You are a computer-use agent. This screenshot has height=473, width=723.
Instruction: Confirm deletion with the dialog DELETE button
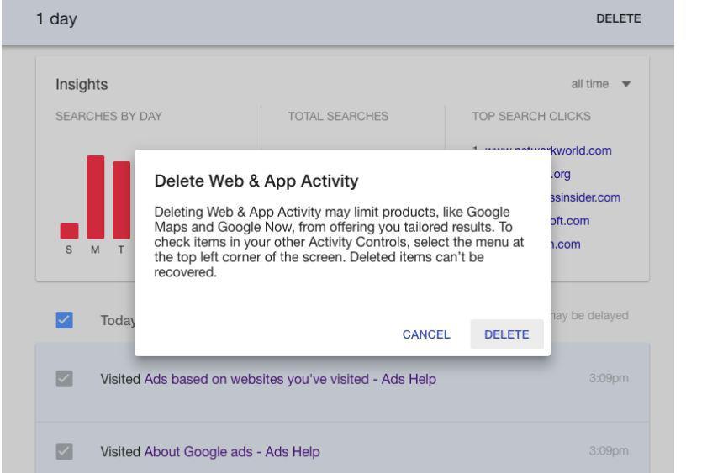pyautogui.click(x=506, y=334)
